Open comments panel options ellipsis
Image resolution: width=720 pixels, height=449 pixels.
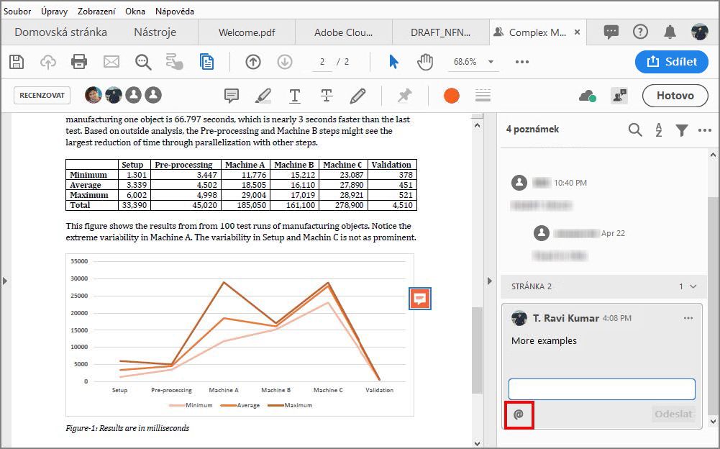click(704, 130)
